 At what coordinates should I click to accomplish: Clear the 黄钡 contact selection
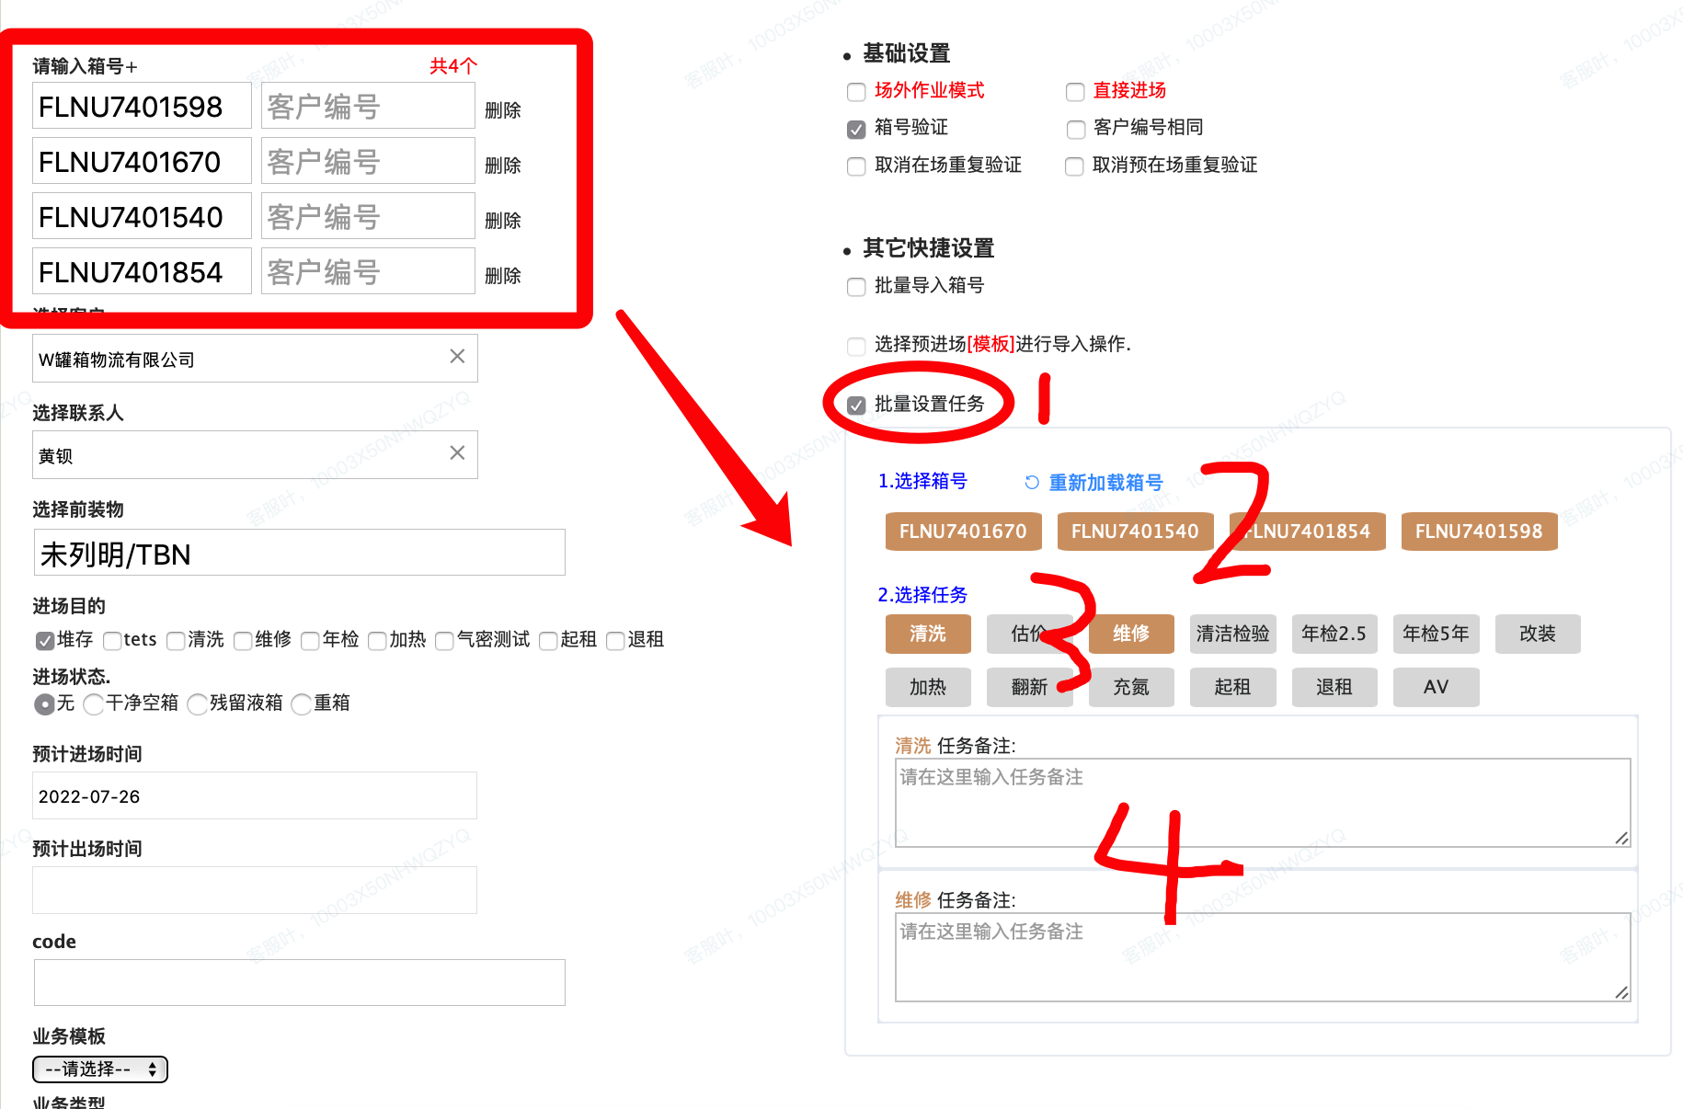point(457,453)
